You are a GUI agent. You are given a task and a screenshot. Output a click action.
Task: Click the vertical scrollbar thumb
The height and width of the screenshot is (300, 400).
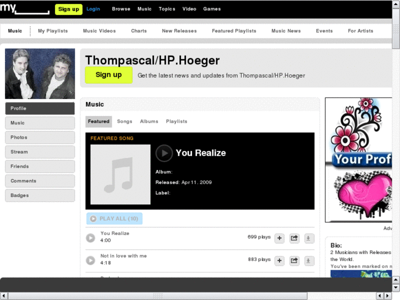click(396, 28)
